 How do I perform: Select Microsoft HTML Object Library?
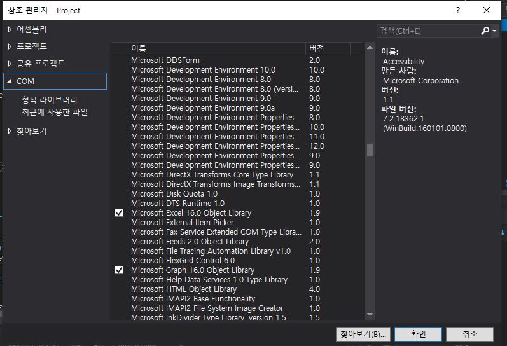pos(238,289)
